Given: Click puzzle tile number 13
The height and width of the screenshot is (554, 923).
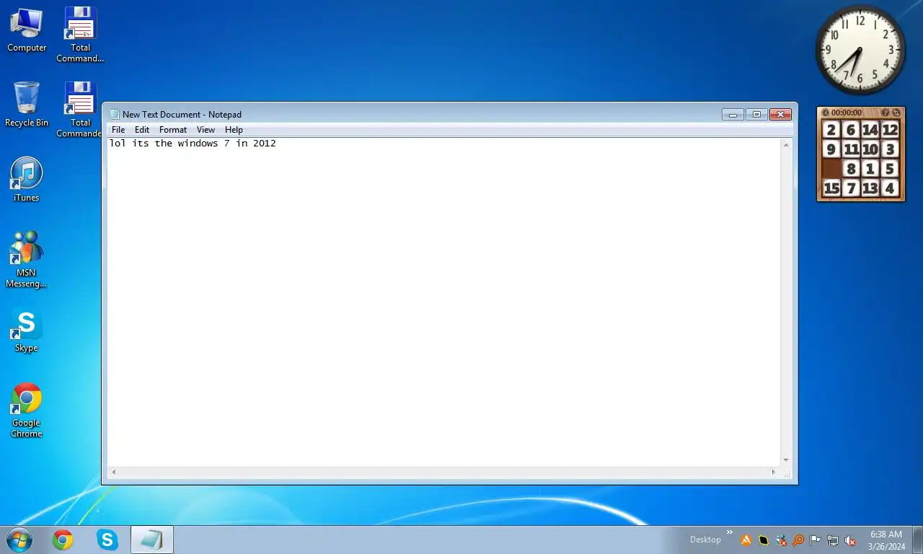Looking at the screenshot, I should tap(870, 188).
